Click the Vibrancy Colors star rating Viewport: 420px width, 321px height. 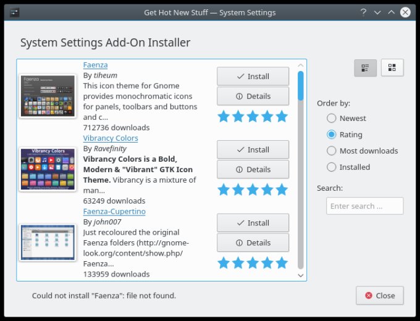(253, 189)
